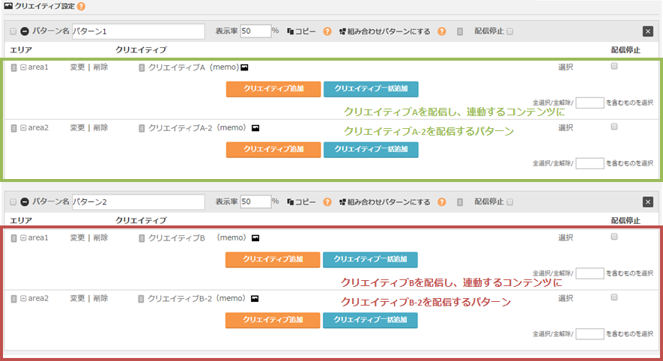Click the document icon beside クリエイティブA
Image resolution: width=663 pixels, height=361 pixels.
point(142,67)
